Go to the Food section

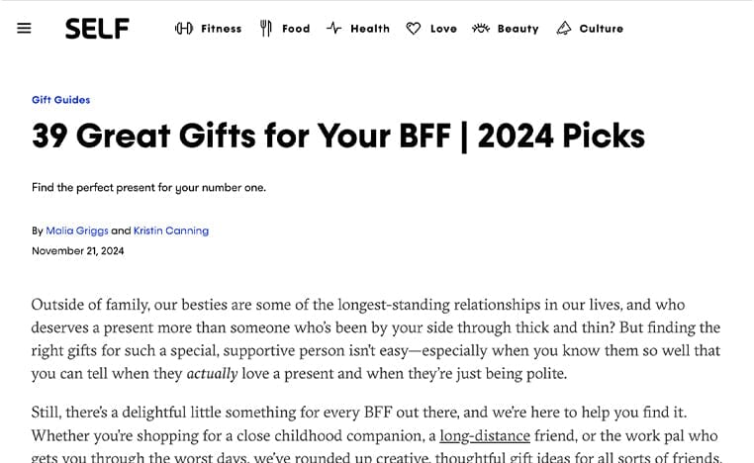[x=296, y=29]
